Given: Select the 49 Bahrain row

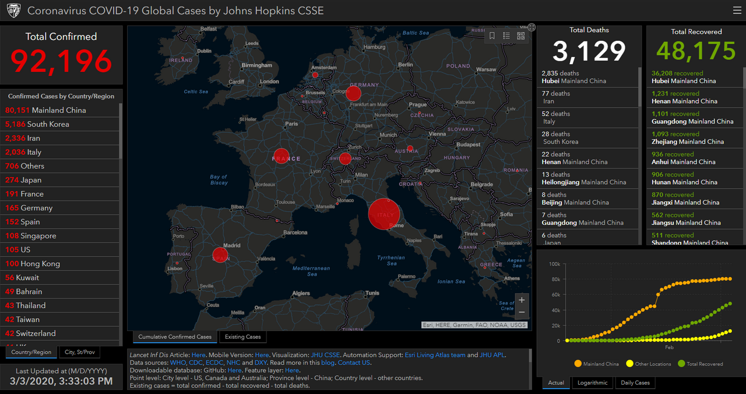Looking at the screenshot, I should point(61,291).
